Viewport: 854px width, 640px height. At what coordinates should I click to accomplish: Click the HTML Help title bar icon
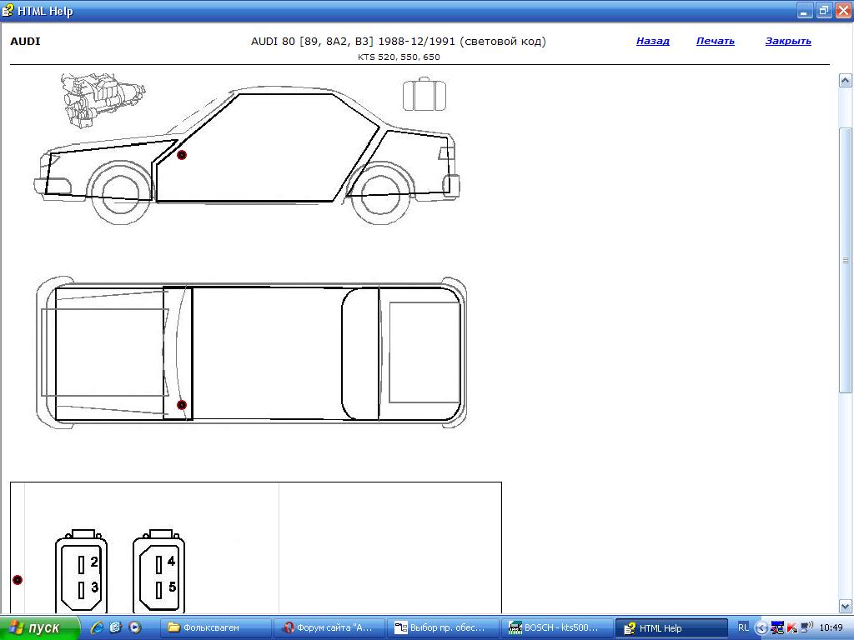pyautogui.click(x=8, y=10)
